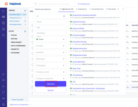
Task: Open the Powiązane urządzenie dropdown
Action: click(x=51, y=78)
